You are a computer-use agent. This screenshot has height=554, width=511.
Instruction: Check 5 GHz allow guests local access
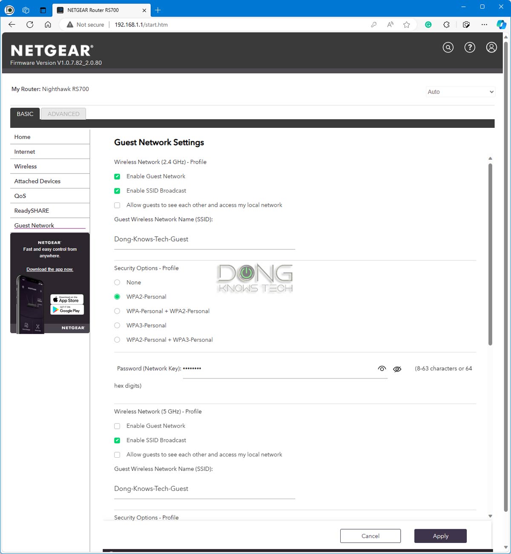[117, 455]
